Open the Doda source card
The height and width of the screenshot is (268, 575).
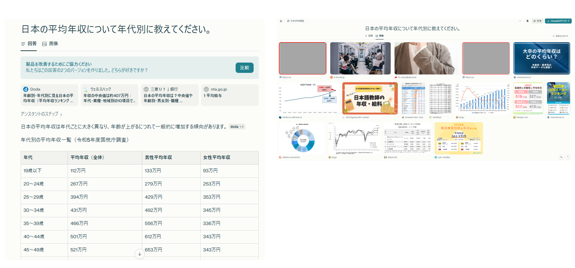click(49, 95)
